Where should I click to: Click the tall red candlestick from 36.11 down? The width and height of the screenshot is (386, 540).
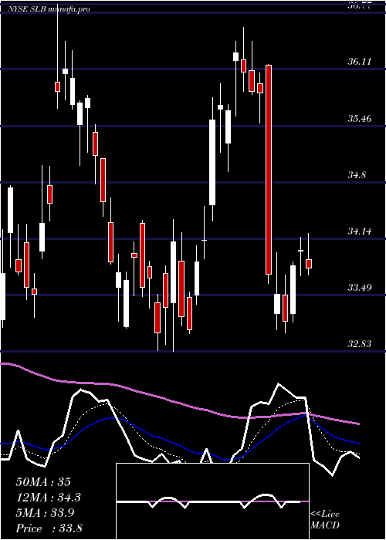[x=269, y=170]
